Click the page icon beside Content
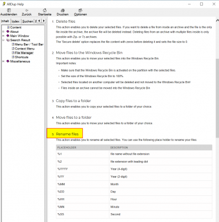Viewport: 219px width, 222px height. tap(8, 27)
